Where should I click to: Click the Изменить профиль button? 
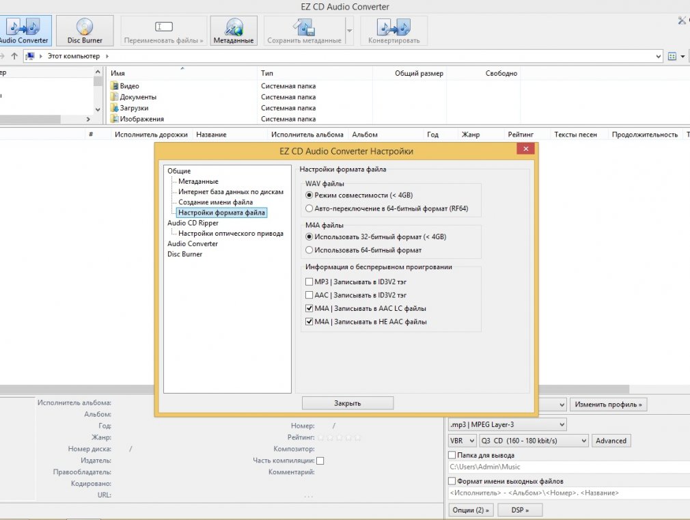(608, 405)
